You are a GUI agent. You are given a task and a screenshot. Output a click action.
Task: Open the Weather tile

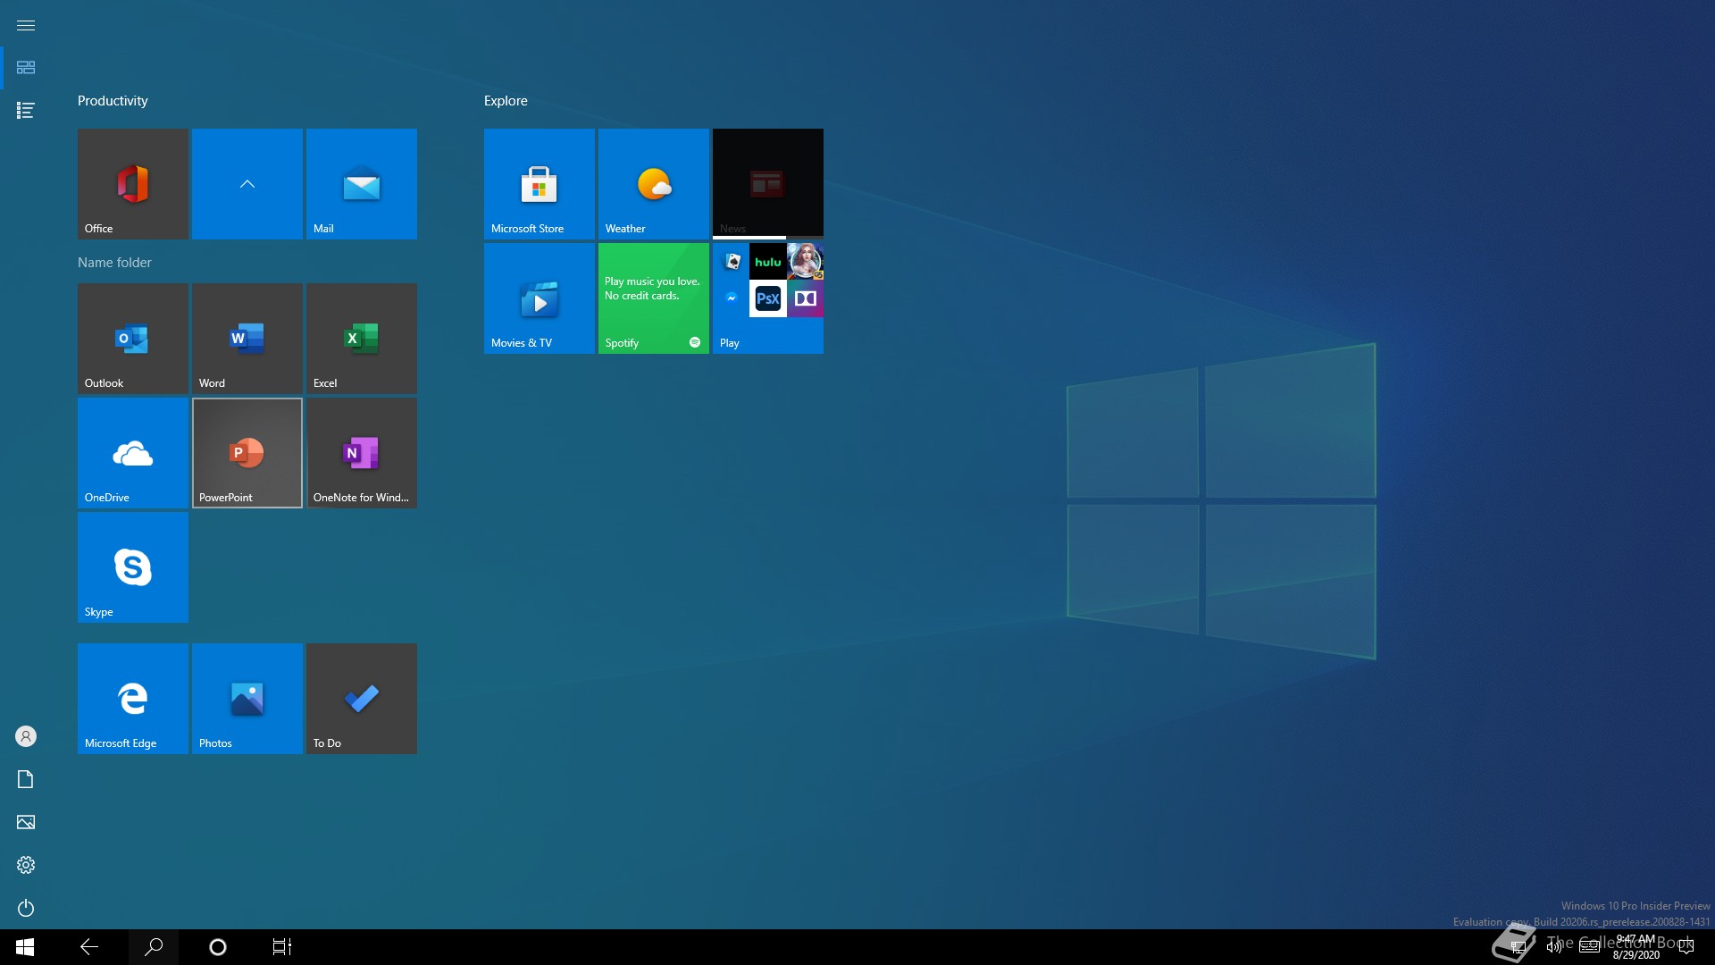coord(653,183)
